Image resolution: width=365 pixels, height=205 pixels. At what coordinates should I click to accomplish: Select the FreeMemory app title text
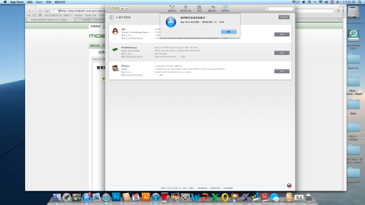[x=129, y=47]
